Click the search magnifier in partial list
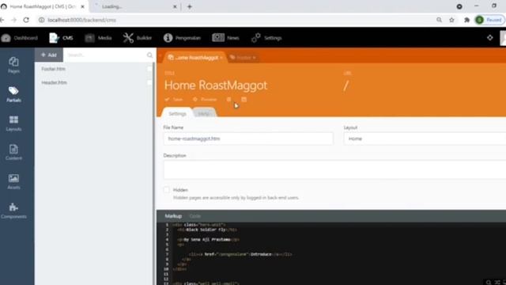The height and width of the screenshot is (285, 506). (149, 55)
